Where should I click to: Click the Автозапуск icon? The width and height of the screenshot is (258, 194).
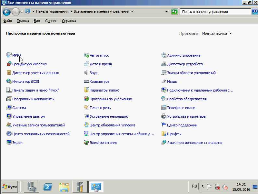[x=86, y=55]
